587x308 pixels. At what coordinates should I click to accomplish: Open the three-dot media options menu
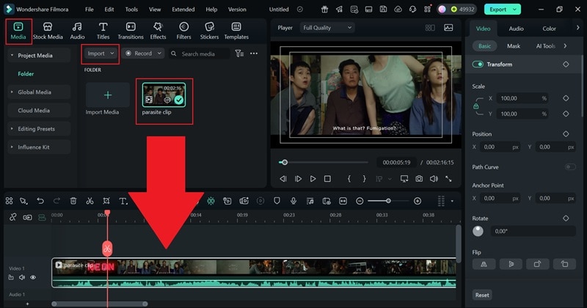point(254,54)
